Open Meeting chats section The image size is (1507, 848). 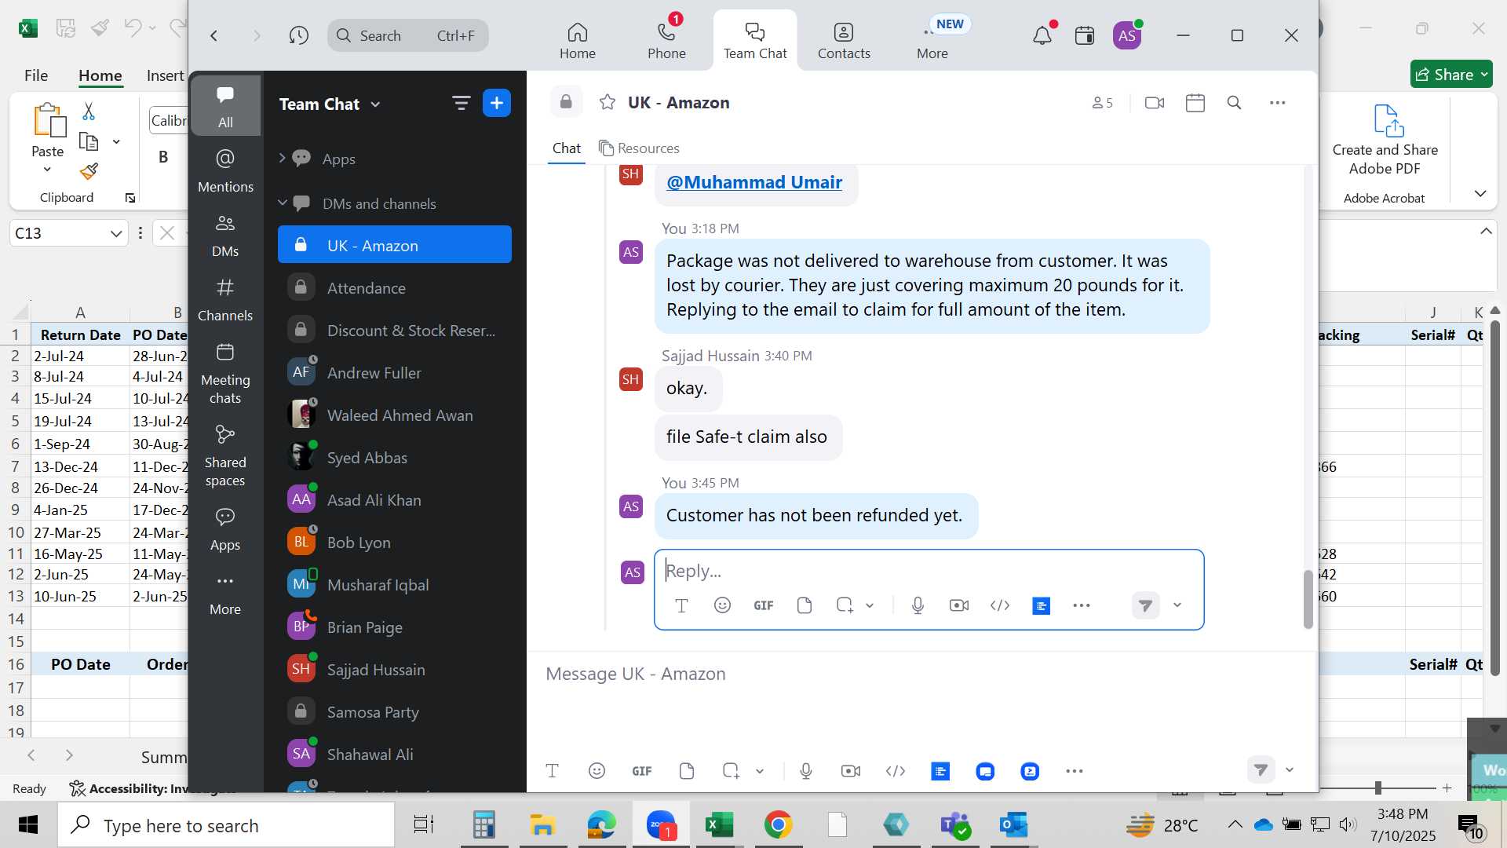225,373
